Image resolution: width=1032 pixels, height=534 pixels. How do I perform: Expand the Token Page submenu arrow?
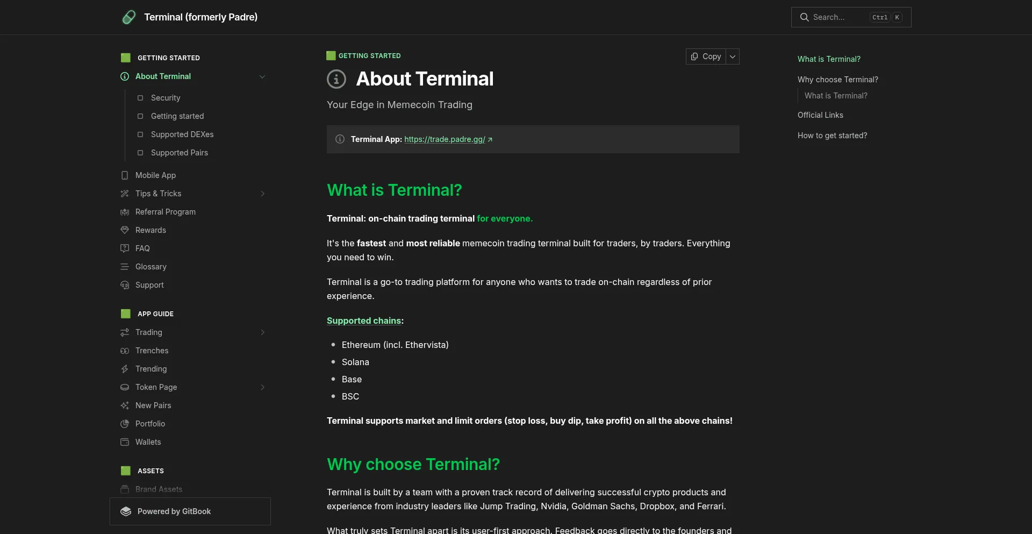pyautogui.click(x=262, y=387)
